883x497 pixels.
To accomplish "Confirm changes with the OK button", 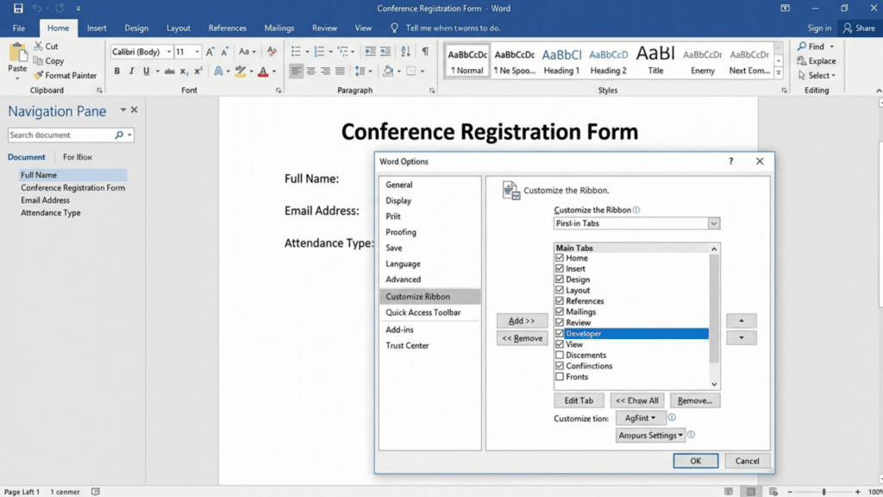I will [x=695, y=461].
